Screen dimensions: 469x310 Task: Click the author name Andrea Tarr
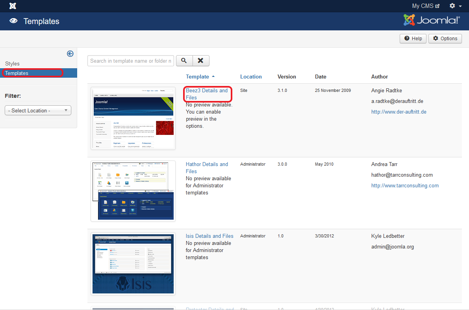click(384, 164)
